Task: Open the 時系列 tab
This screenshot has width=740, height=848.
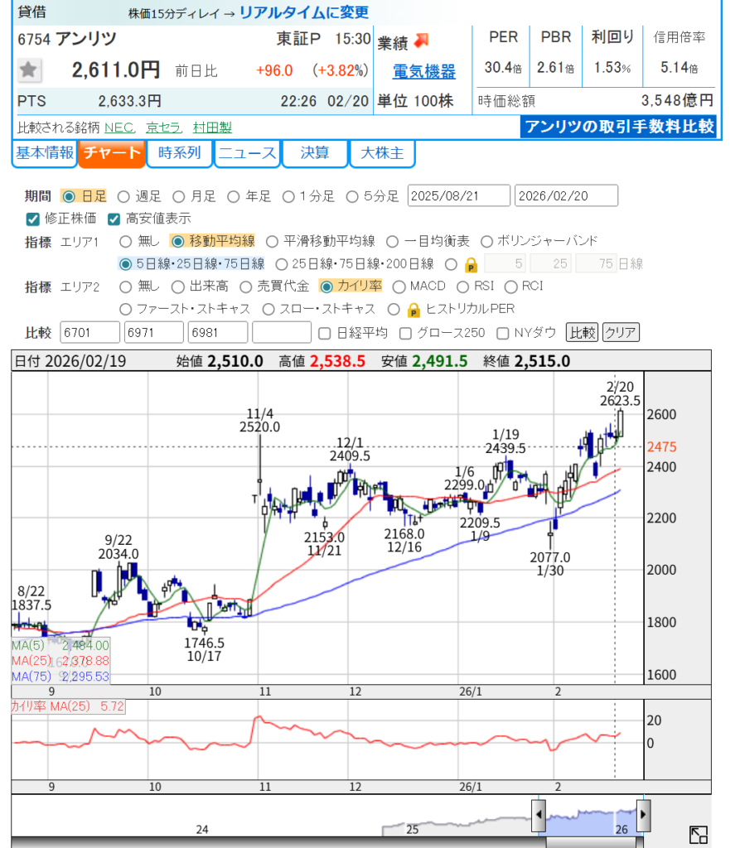Action: (179, 153)
